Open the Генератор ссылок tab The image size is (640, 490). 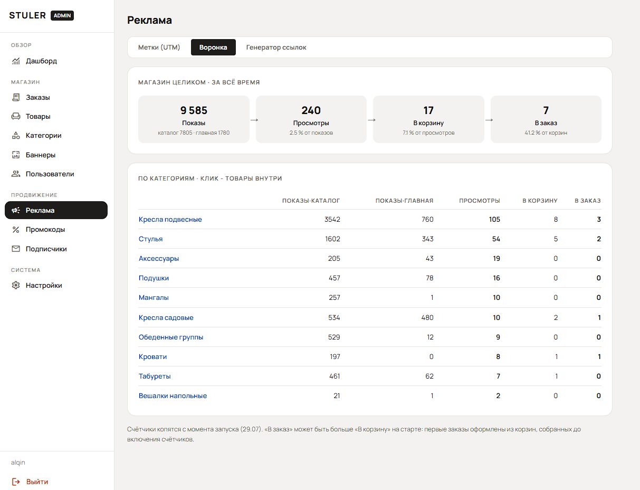pyautogui.click(x=276, y=48)
